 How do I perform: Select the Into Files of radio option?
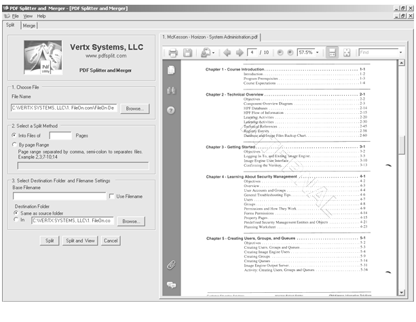pyautogui.click(x=14, y=135)
